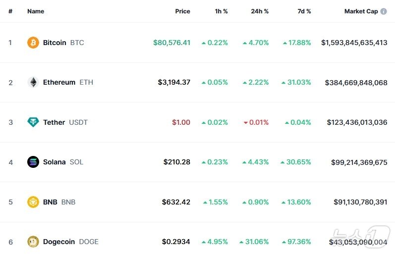Open the Bitcoin BTC detail link
Image resolution: width=395 pixels, height=254 pixels.
[x=63, y=43]
